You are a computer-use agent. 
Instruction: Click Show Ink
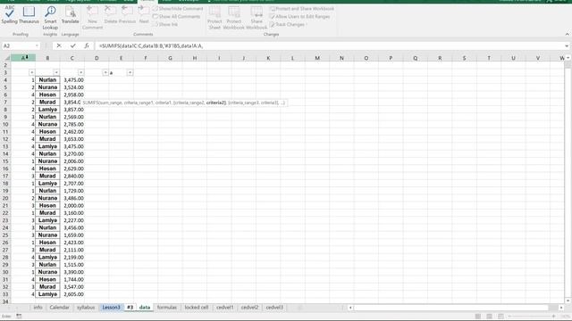[x=165, y=24]
